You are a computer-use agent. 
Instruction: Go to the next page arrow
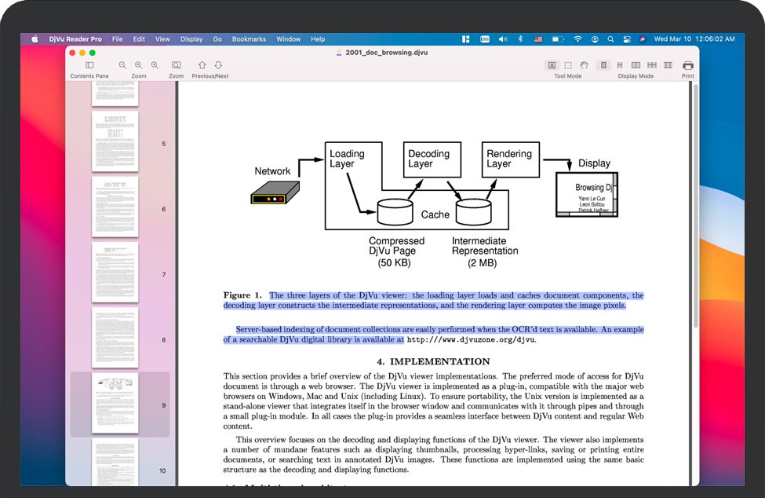pyautogui.click(x=219, y=65)
